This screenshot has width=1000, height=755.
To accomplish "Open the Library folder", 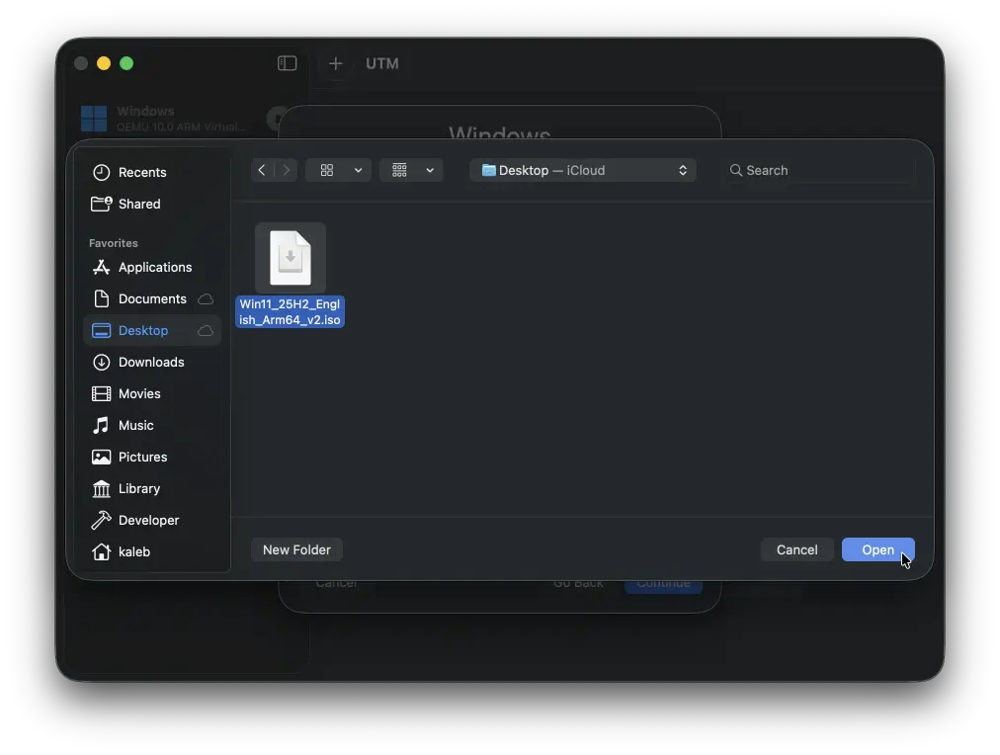I will point(152,488).
